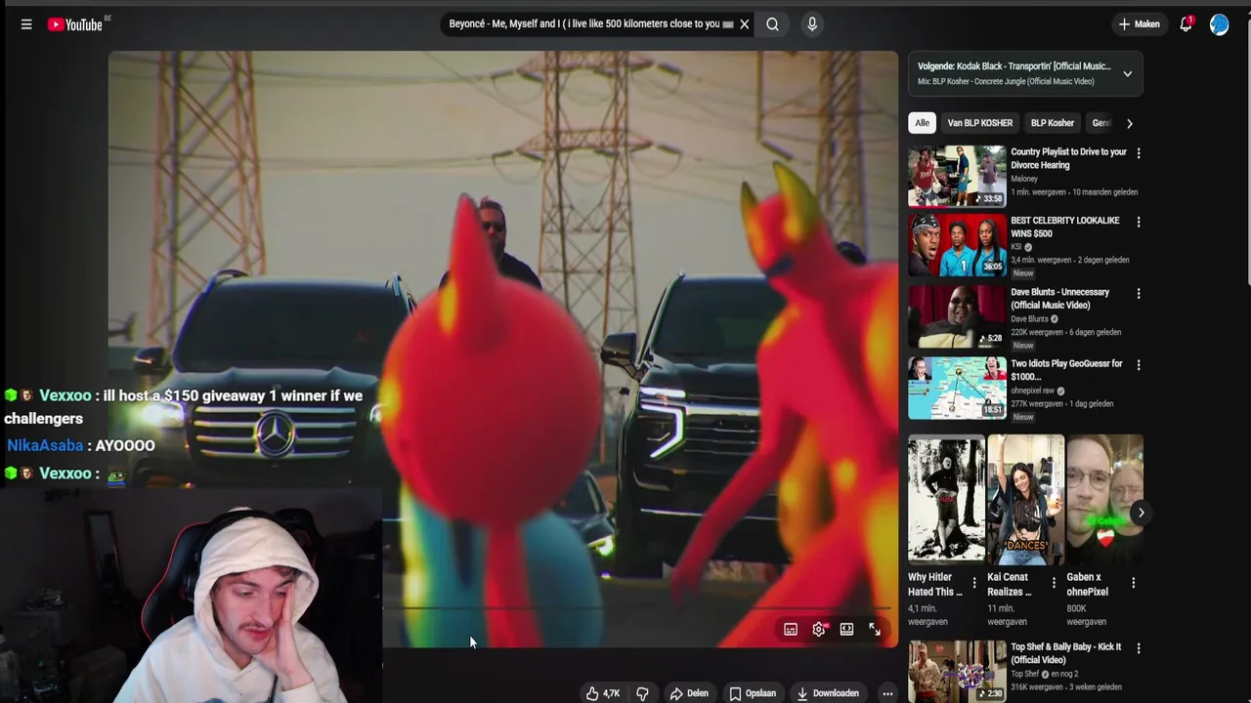
Task: Open Country Playlist to Drive video thumbnail
Action: coord(957,177)
